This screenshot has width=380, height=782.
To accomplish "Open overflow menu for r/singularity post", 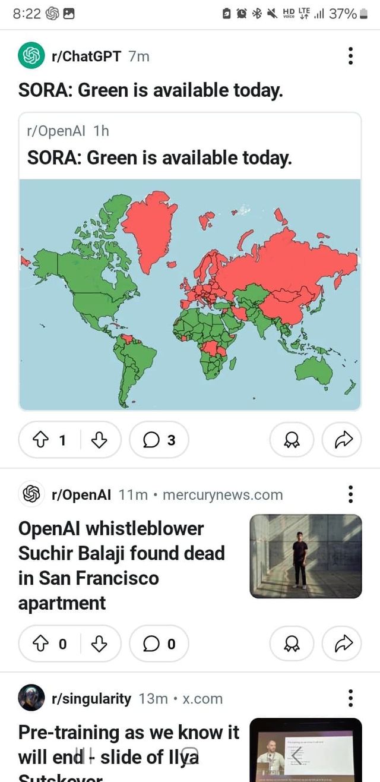I will 351,698.
